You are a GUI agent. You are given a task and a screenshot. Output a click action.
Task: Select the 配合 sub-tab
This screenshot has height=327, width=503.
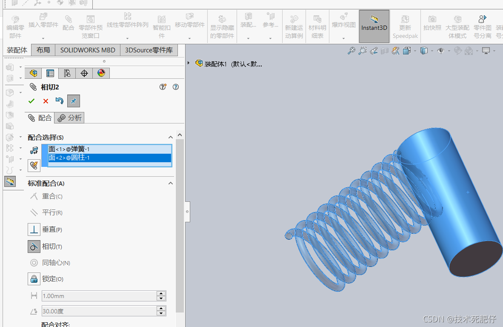pos(40,118)
